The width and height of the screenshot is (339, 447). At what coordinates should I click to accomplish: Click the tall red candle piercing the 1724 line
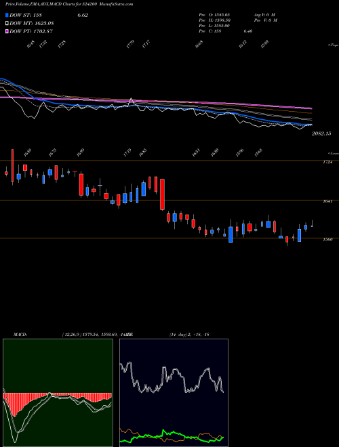12,167
